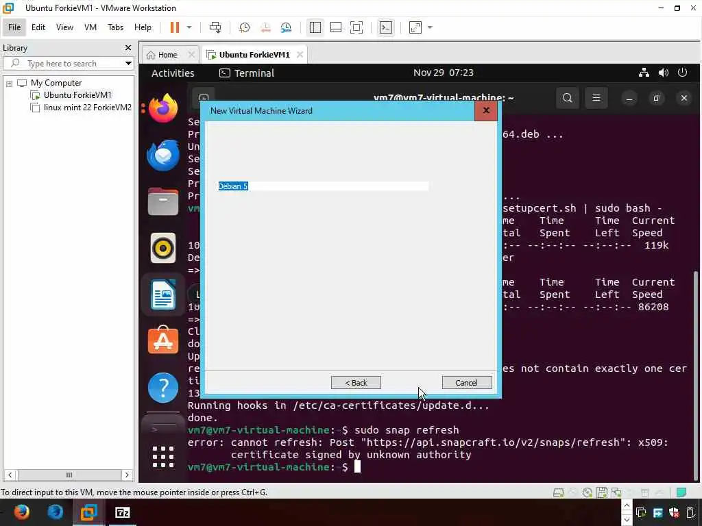Open the Tabs menu
Viewport: 702px width, 526px height.
[115, 27]
